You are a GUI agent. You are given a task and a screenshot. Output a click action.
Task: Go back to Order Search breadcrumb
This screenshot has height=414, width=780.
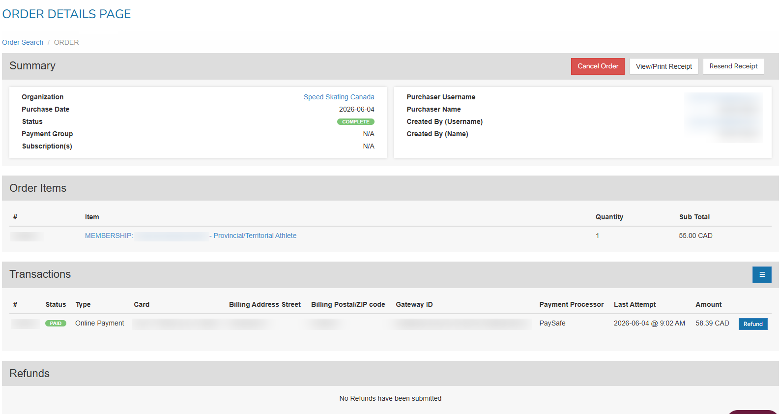tap(23, 42)
